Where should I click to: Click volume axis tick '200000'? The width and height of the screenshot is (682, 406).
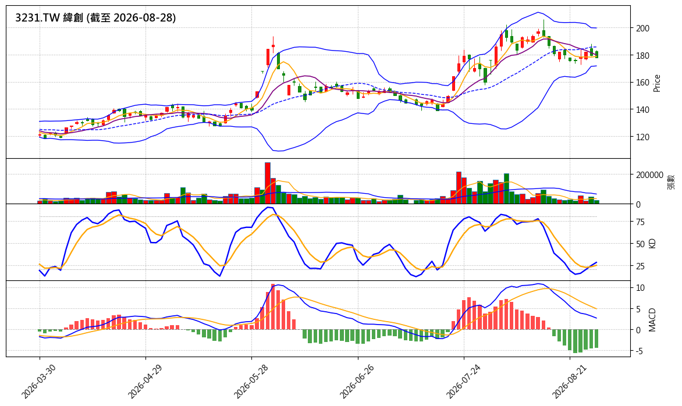pos(650,175)
